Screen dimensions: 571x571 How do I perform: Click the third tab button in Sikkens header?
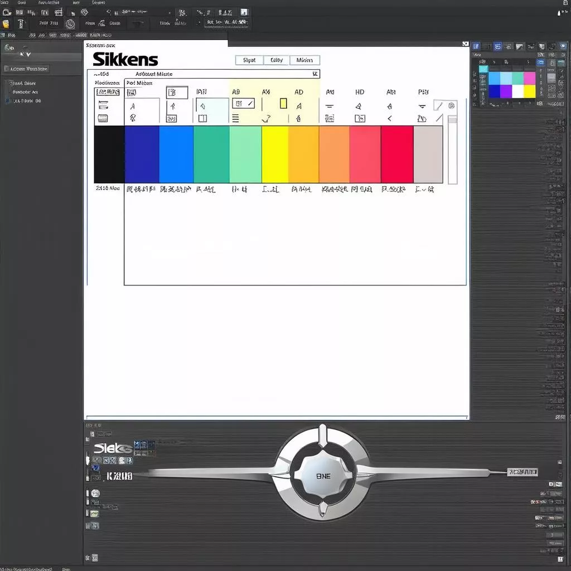click(x=304, y=60)
